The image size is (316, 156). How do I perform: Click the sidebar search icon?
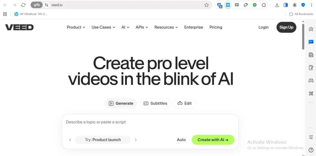[x=311, y=29]
